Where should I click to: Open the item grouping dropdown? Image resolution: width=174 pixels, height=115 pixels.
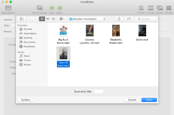pyautogui.click(x=62, y=19)
